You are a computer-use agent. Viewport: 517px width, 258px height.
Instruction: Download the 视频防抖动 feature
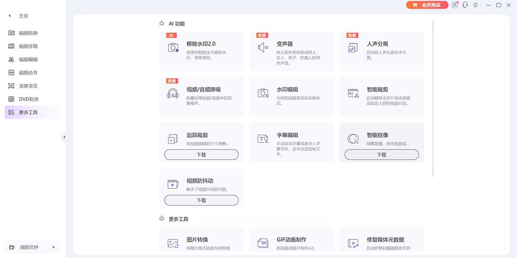pos(201,200)
